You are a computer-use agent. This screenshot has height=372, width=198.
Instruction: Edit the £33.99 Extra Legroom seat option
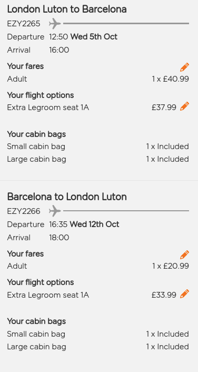pos(184,293)
